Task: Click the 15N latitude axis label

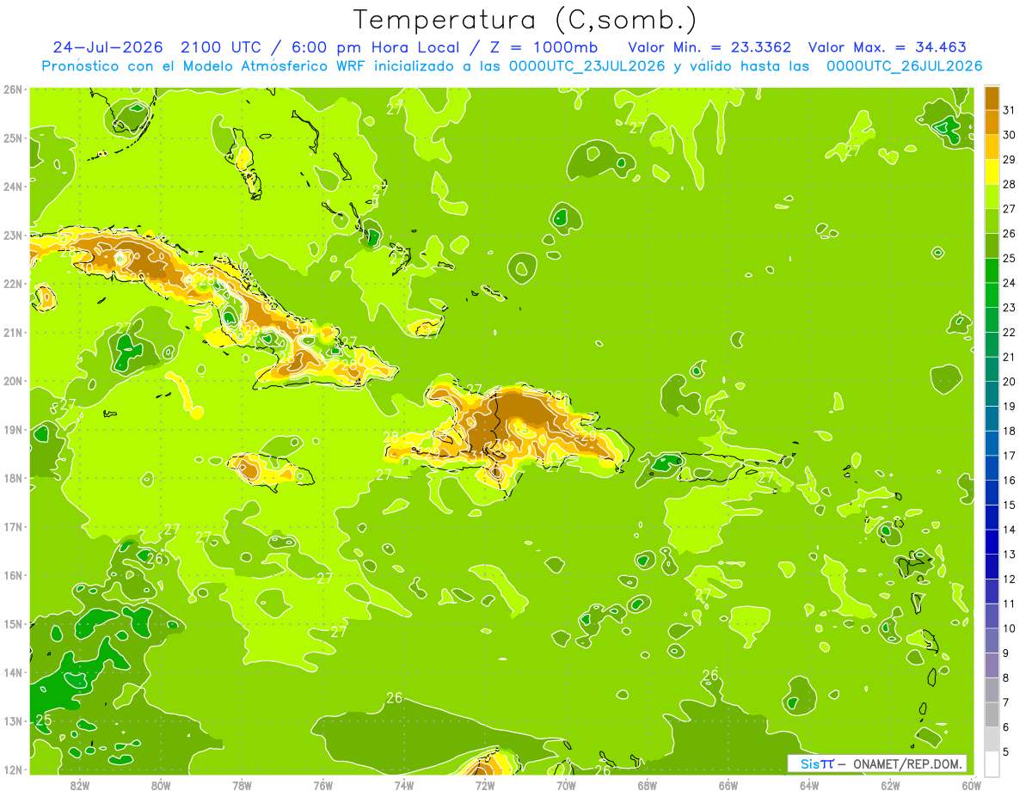Action: pyautogui.click(x=13, y=624)
